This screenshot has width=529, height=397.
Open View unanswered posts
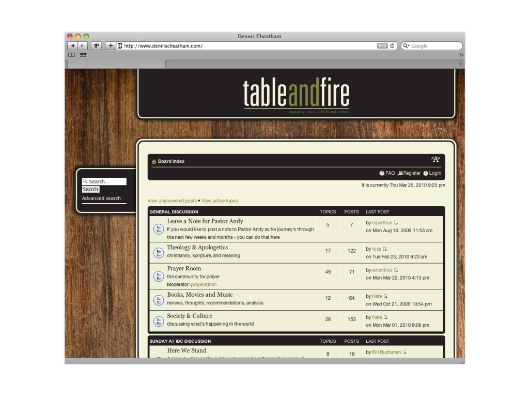point(172,201)
